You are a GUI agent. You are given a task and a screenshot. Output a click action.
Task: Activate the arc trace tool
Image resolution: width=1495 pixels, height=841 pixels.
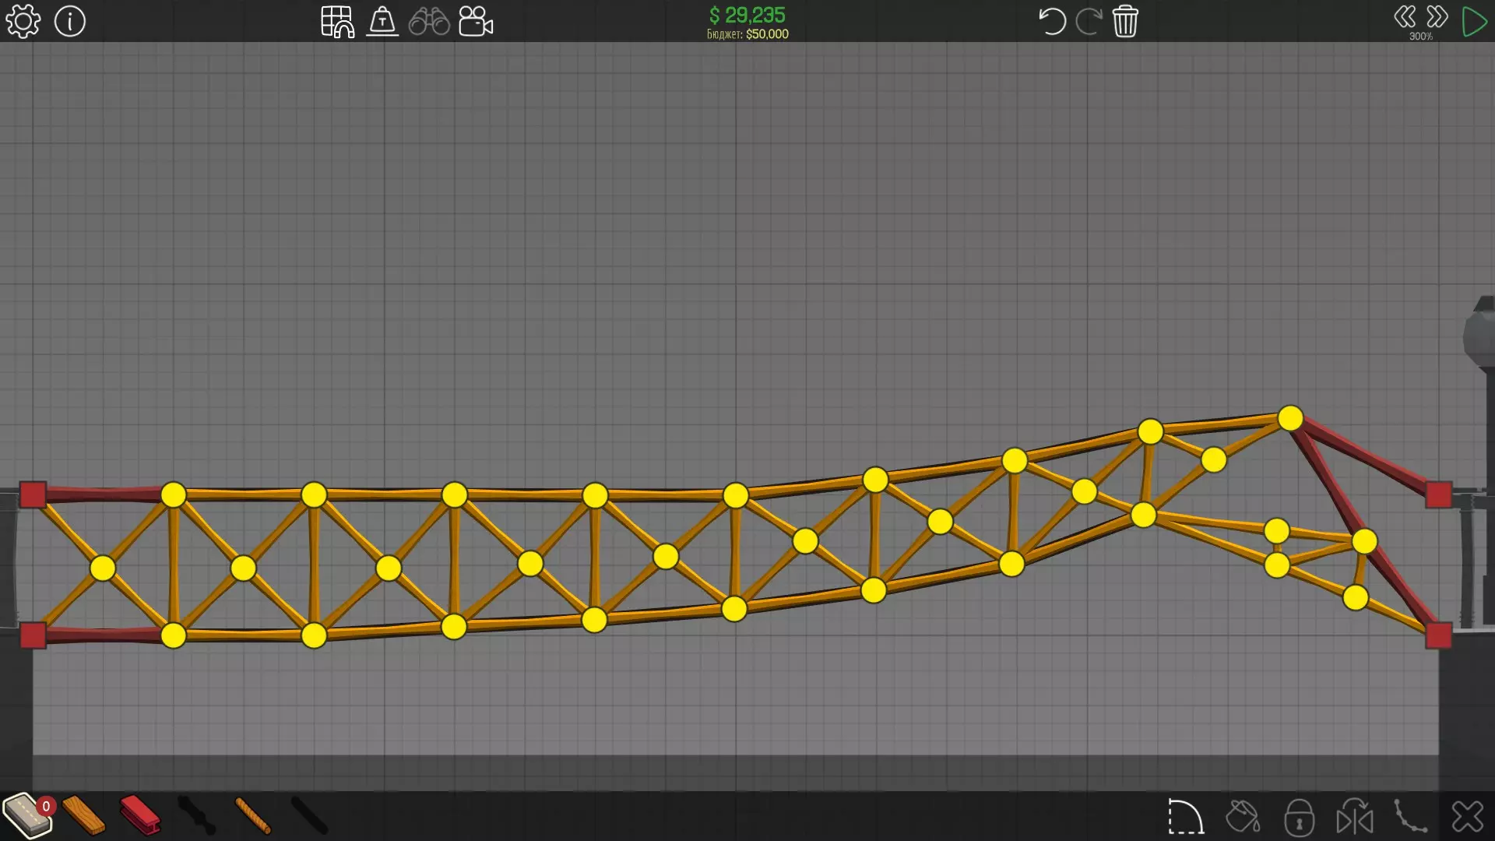coord(1186,818)
